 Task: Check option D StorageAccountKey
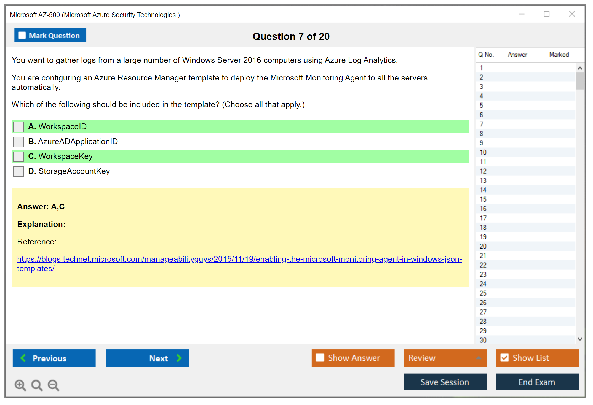[18, 172]
